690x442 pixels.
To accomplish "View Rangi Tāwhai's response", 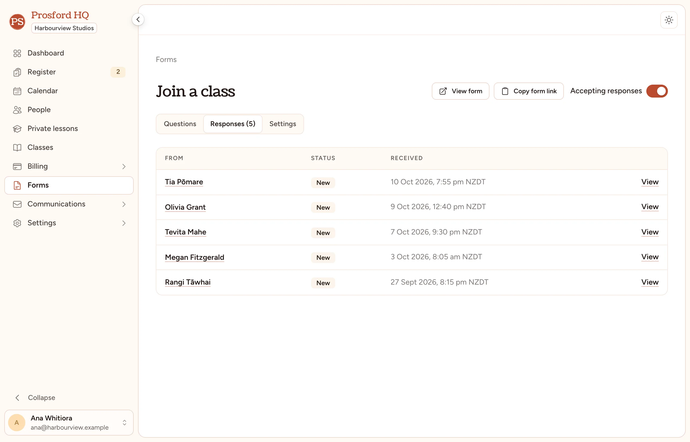I will point(650,282).
